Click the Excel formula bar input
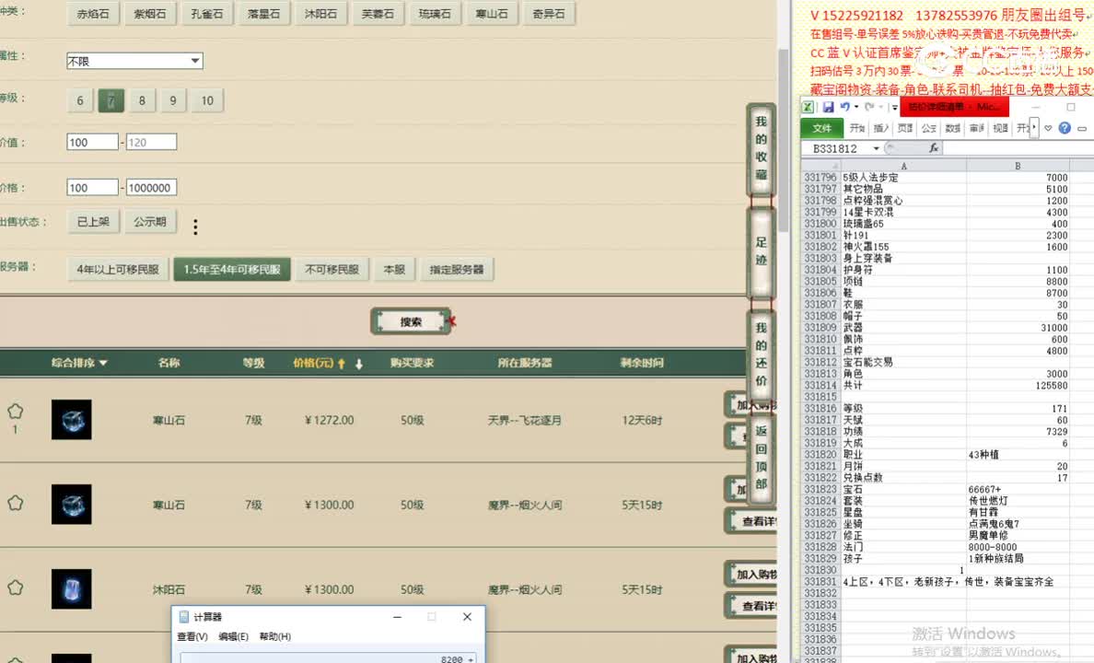 pyautogui.click(x=1018, y=148)
